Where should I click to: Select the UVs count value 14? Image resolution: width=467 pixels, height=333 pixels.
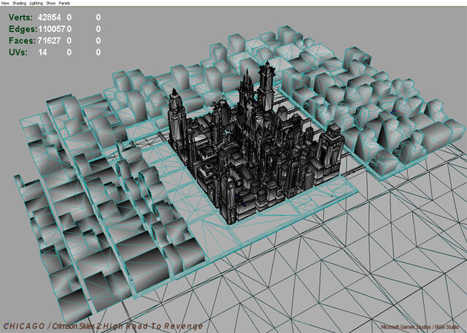(42, 53)
